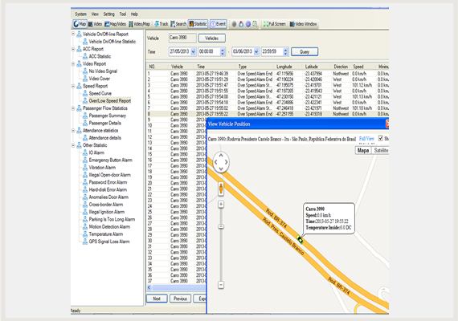Image resolution: width=458 pixels, height=321 pixels.
Task: Open the Event toolbar button
Action: 219,24
